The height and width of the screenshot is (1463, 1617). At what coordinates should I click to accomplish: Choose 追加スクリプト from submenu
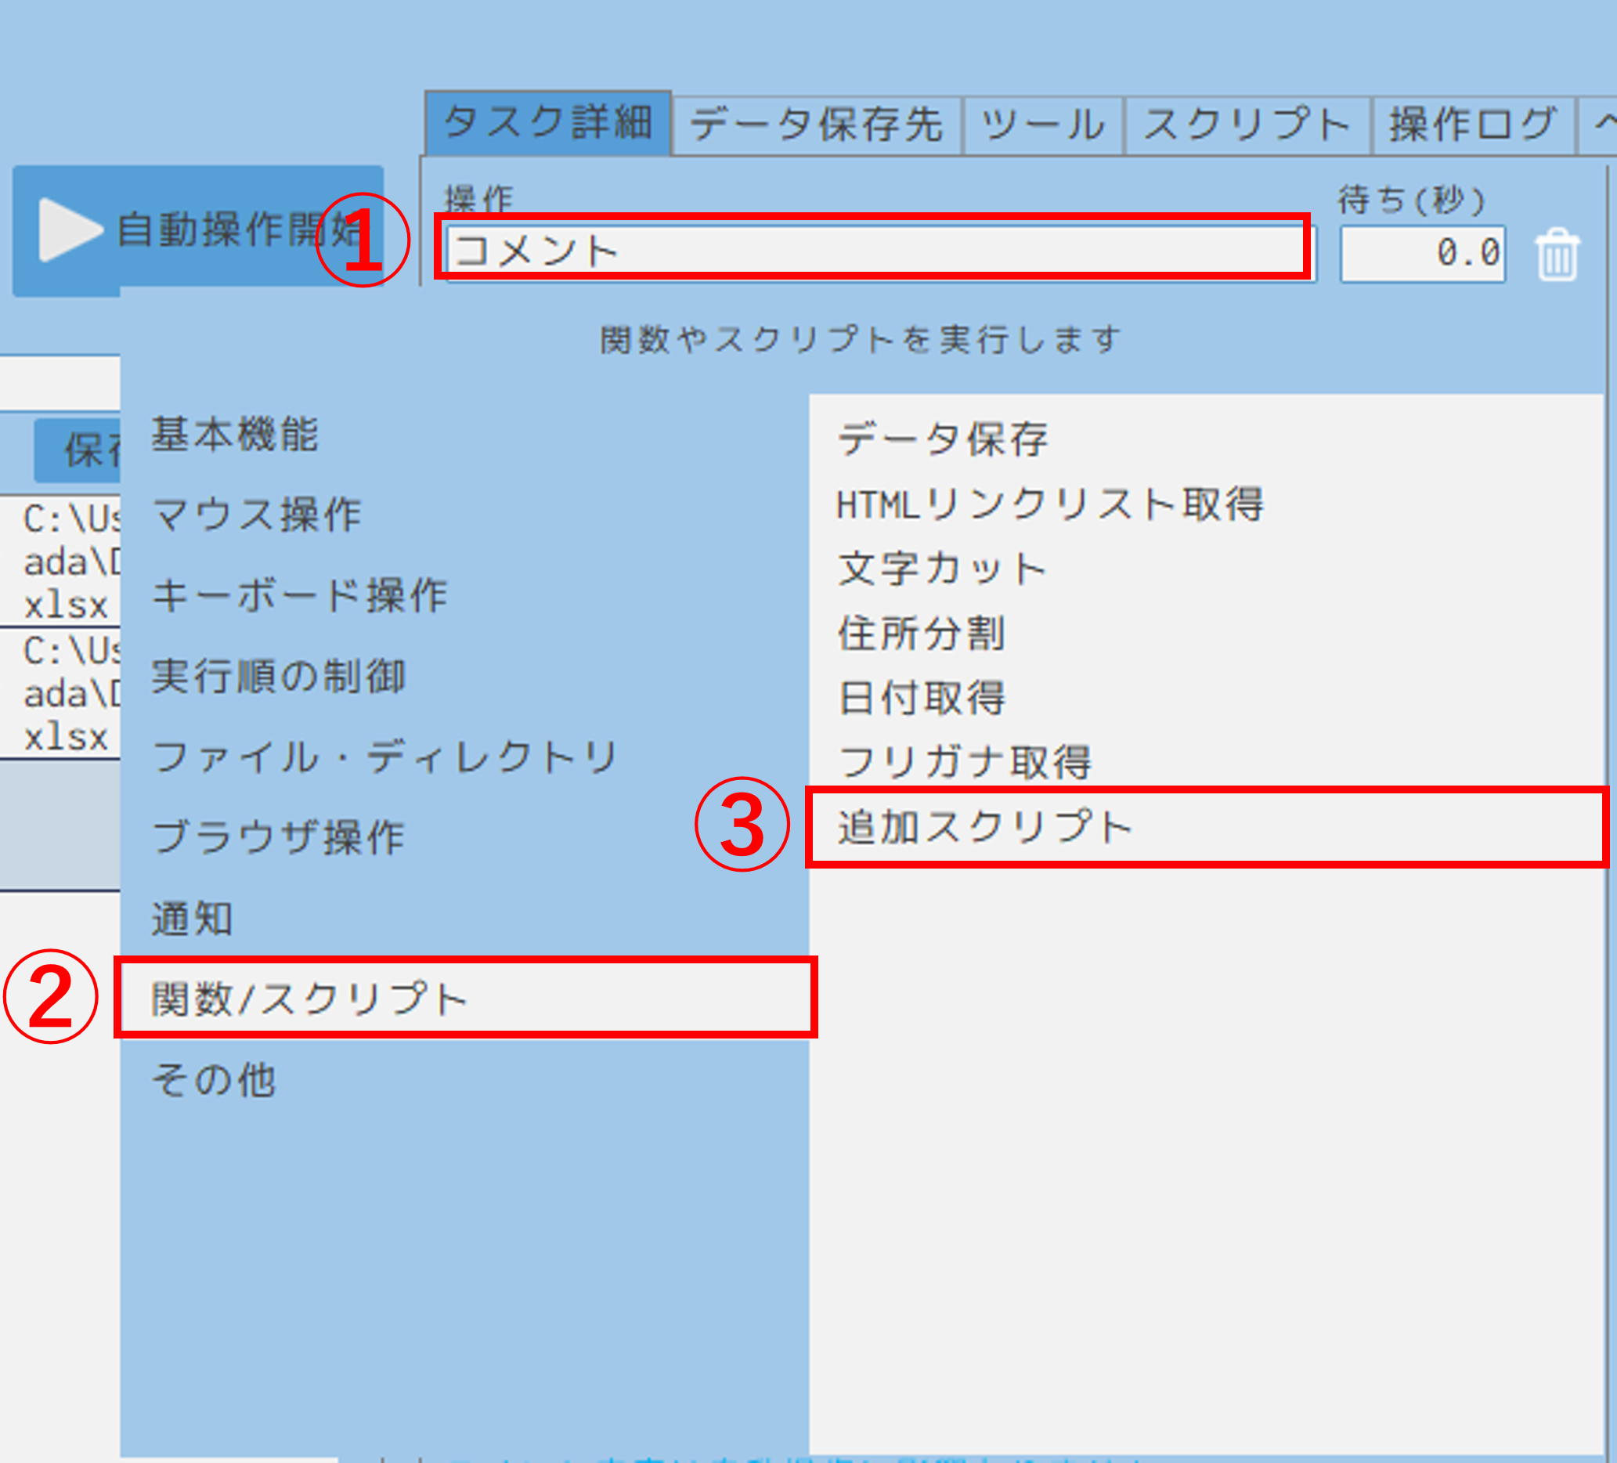(x=985, y=827)
